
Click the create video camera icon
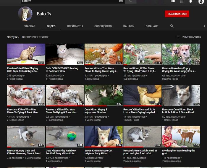(173, 1)
